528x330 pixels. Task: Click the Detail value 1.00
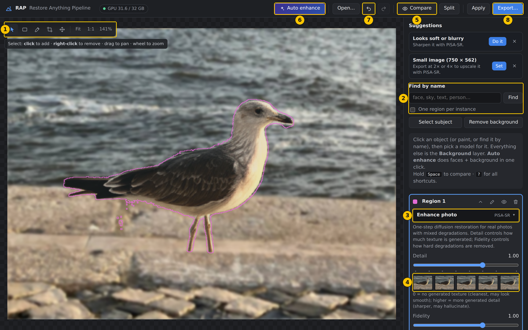[x=513, y=256]
